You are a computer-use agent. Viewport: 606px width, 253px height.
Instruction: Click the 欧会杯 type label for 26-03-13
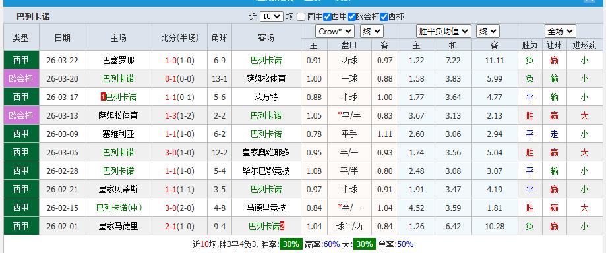click(21, 115)
